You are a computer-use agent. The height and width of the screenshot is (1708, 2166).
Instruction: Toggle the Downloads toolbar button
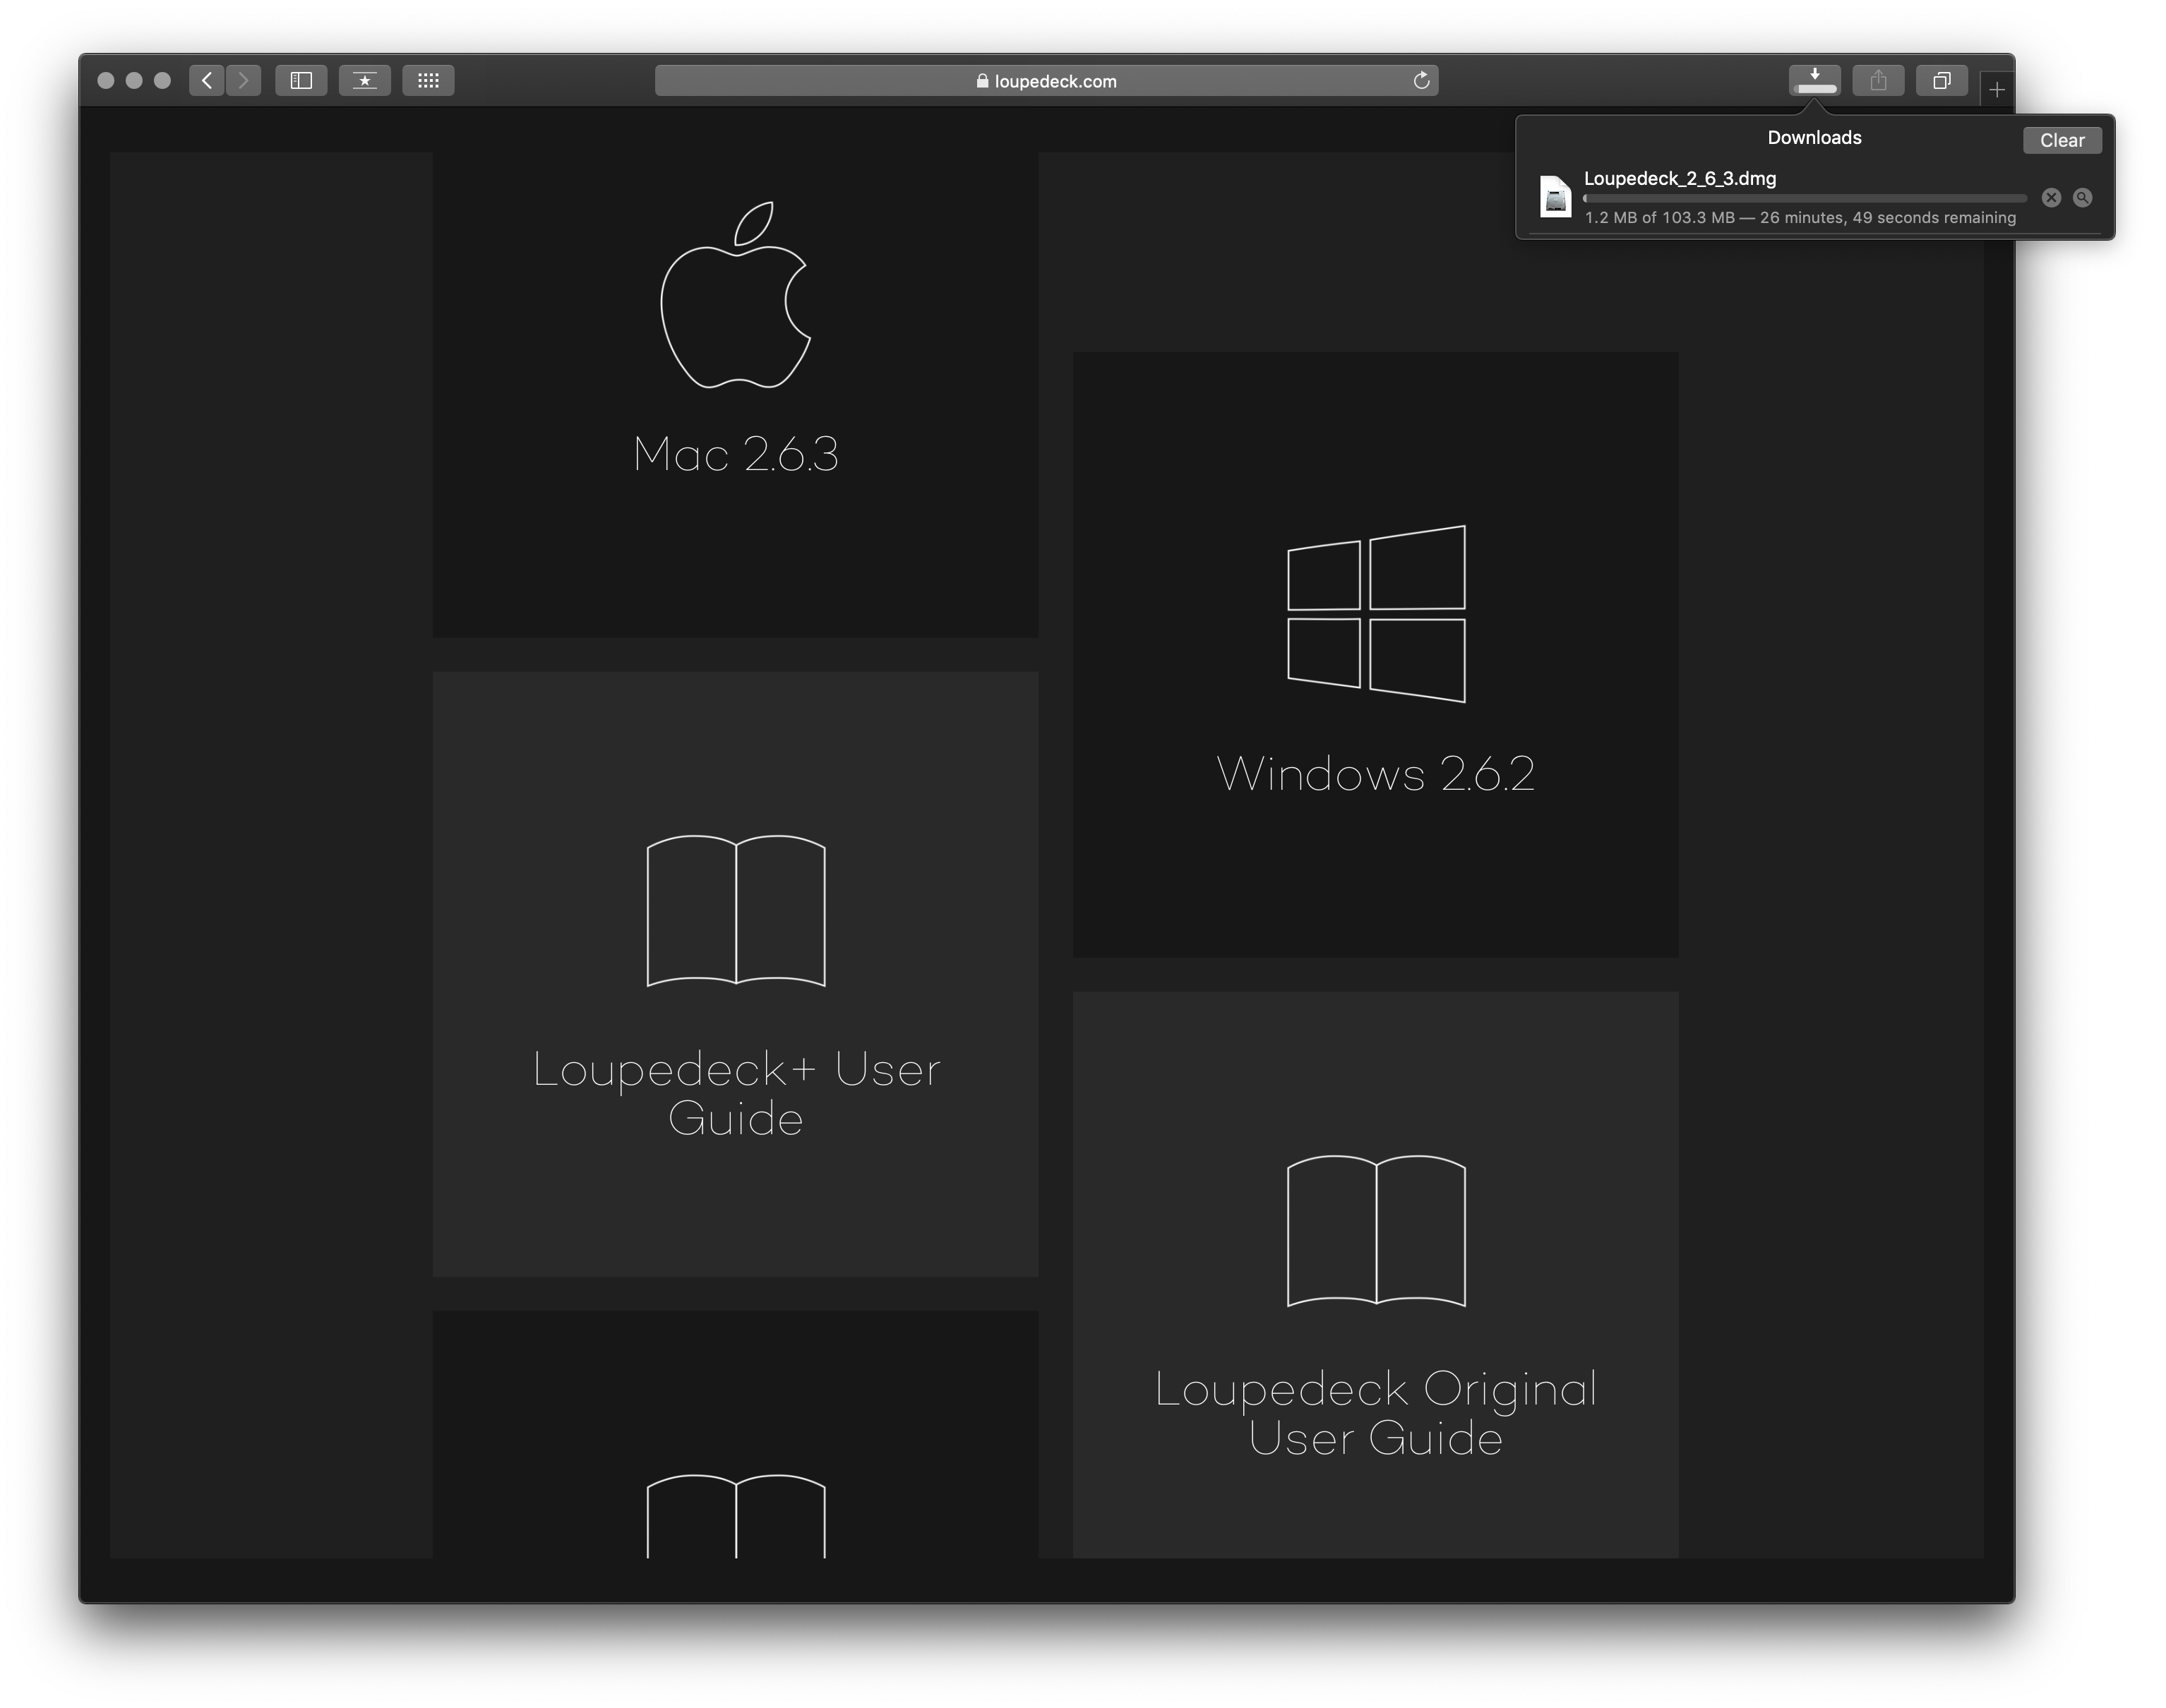[x=1814, y=81]
